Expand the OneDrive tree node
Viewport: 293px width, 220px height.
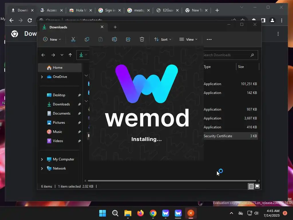point(42,77)
